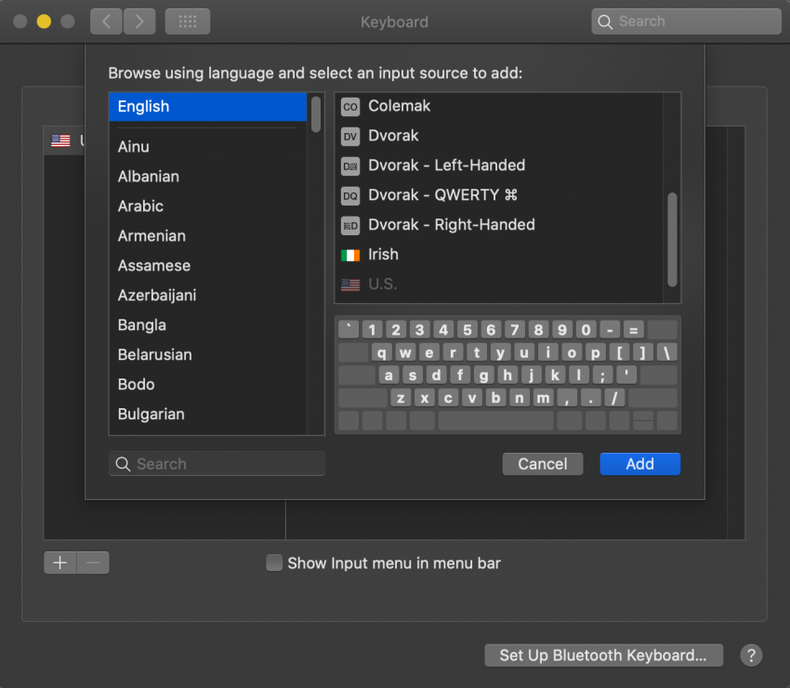Select the U.S. flag input source
Image resolution: width=790 pixels, height=688 pixels.
point(350,284)
